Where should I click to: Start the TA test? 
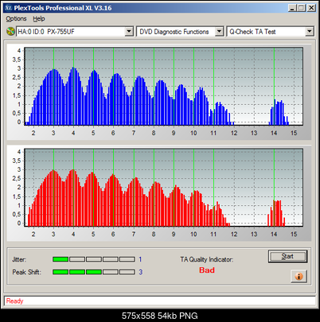[287, 256]
